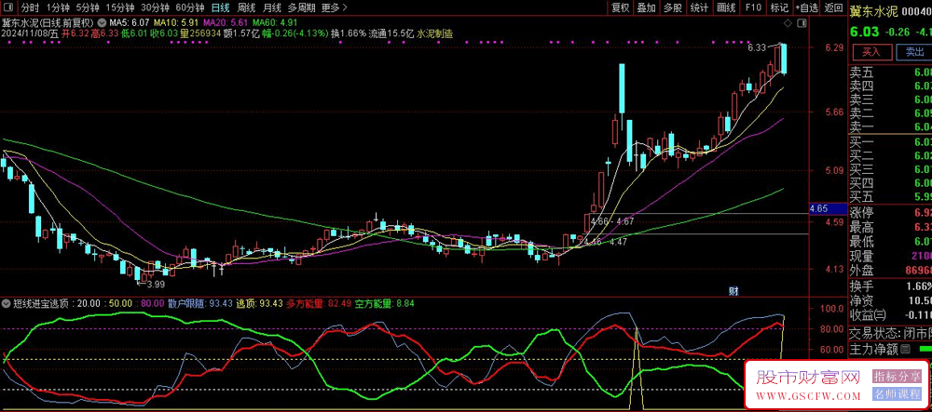Toggle 复权 price adjustment
The width and height of the screenshot is (932, 412).
tap(621, 7)
